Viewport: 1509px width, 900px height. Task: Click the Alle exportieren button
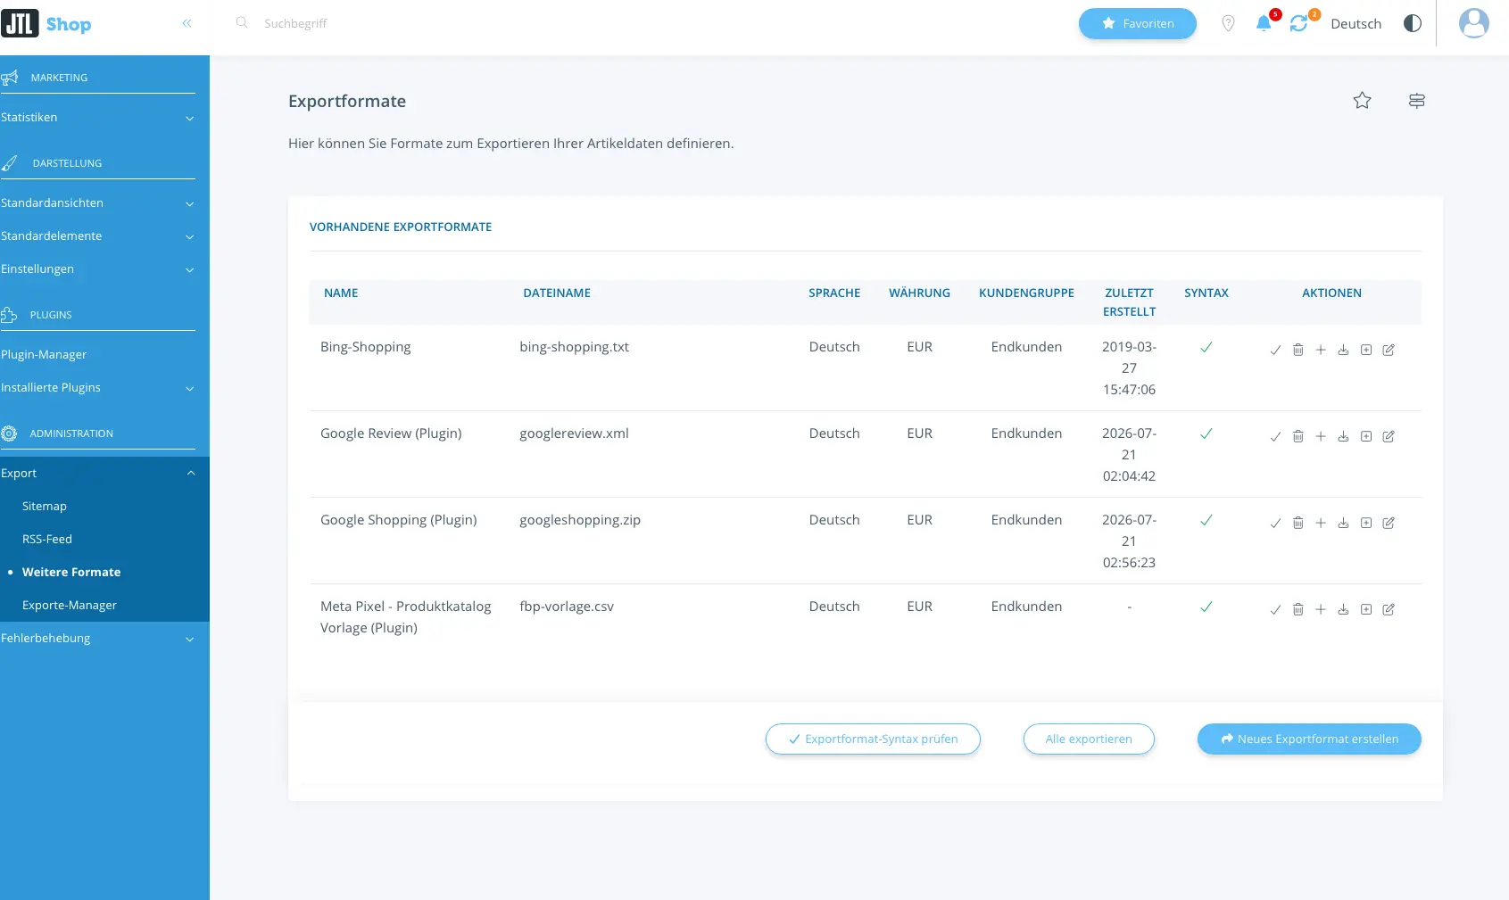pos(1089,739)
